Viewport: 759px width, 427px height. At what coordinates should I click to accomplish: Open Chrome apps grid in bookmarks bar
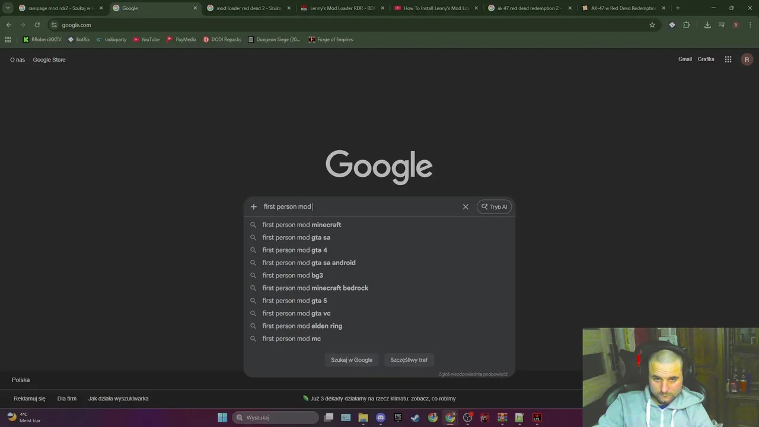[x=8, y=40]
